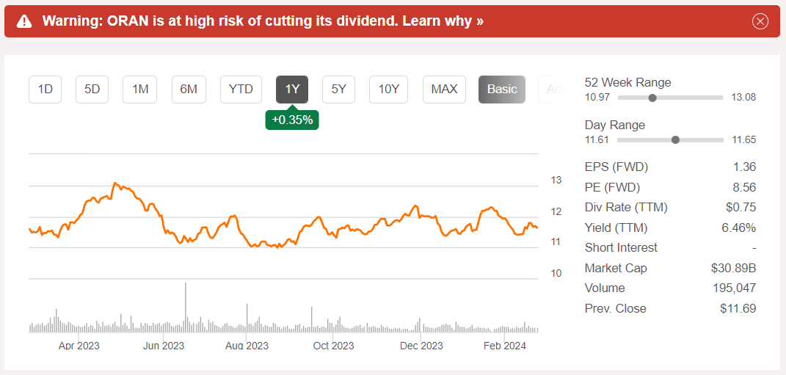Click EPS value 1.36
Screen dimensions: 786x375
[x=745, y=167]
